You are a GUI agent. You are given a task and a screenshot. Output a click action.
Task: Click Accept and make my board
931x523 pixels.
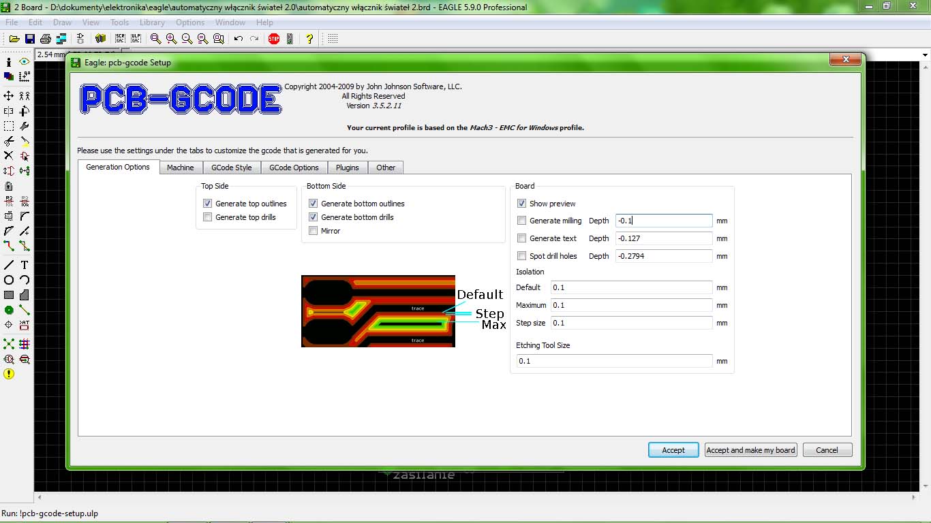pyautogui.click(x=751, y=450)
